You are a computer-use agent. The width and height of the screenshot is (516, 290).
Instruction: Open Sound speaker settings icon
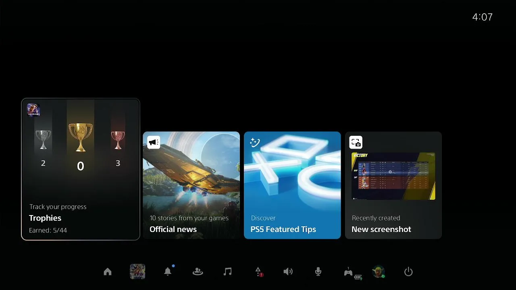tap(288, 272)
